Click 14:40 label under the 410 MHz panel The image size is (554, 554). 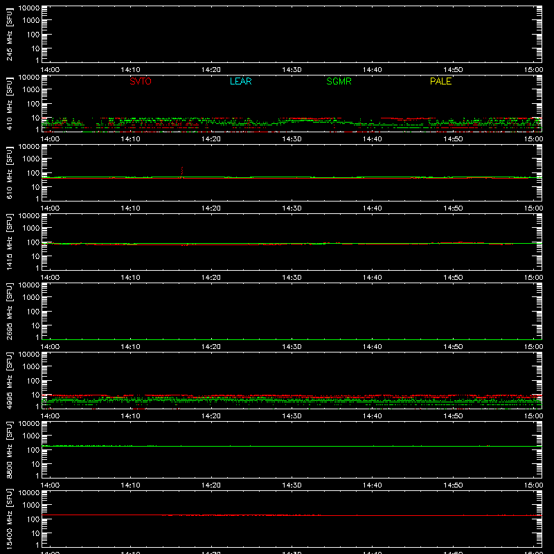tap(373, 139)
